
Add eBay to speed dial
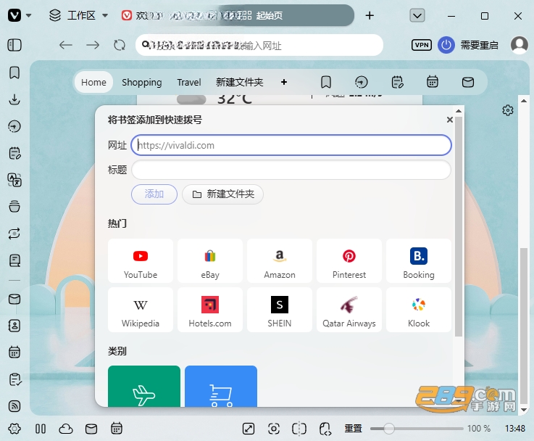[210, 260]
